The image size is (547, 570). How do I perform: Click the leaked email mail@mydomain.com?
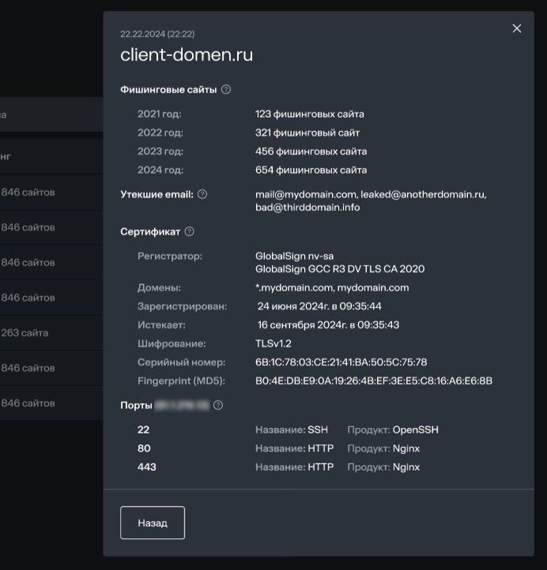click(x=306, y=194)
